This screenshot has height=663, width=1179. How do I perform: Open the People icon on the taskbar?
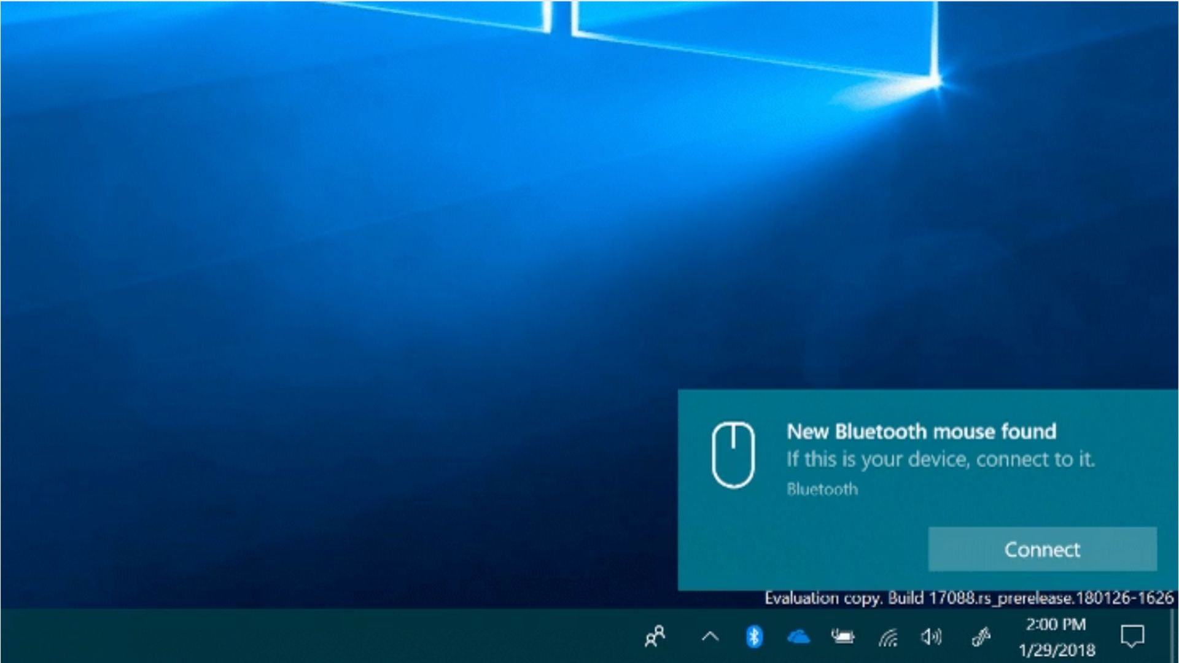pos(655,637)
